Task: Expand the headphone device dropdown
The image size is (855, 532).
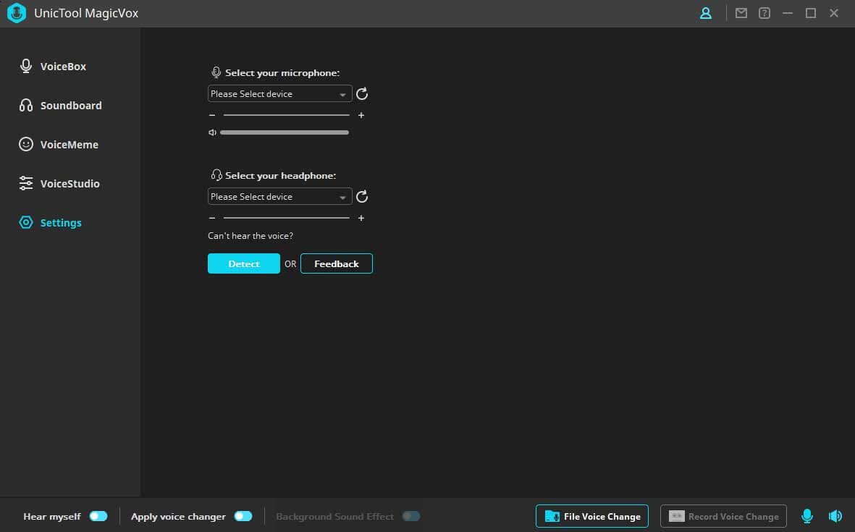Action: 279,197
